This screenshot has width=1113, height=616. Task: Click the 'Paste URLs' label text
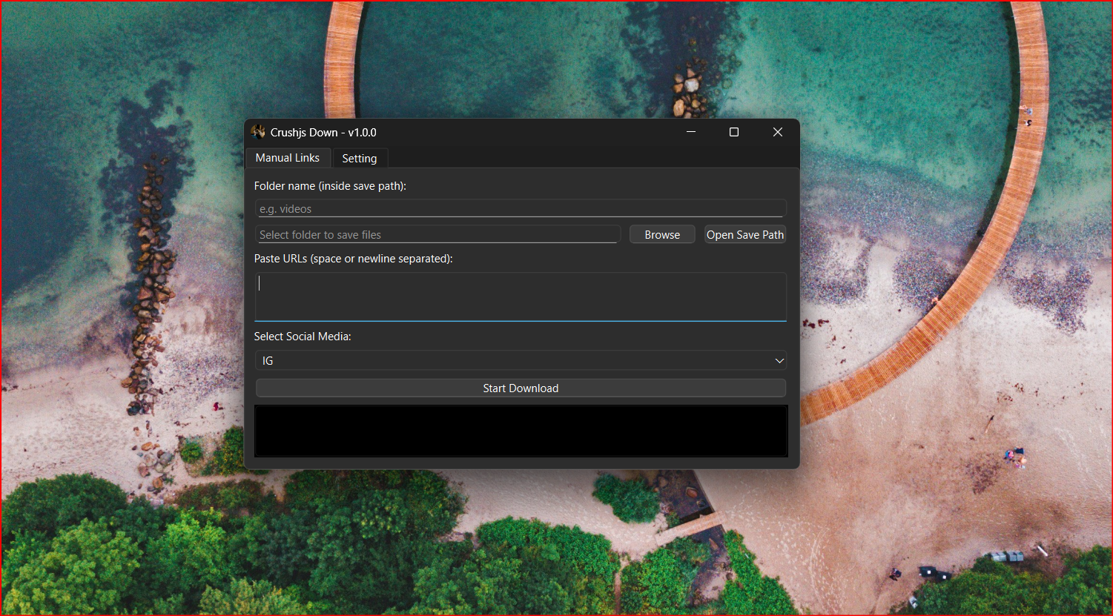(x=353, y=258)
